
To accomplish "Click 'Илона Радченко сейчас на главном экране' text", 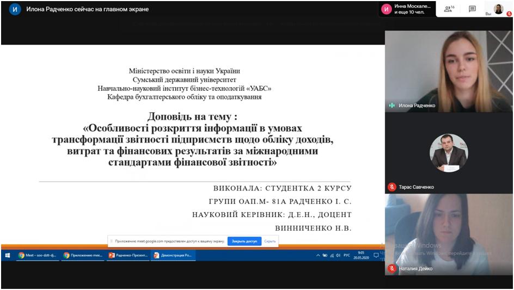I will 88,9.
